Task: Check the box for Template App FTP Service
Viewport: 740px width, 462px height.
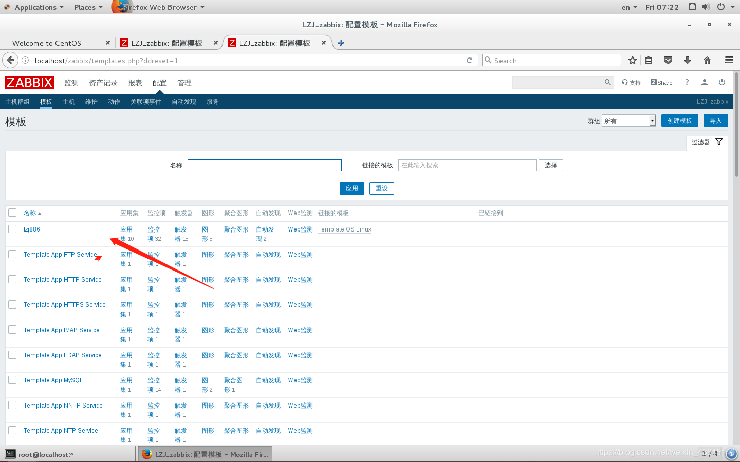Action: (x=12, y=254)
